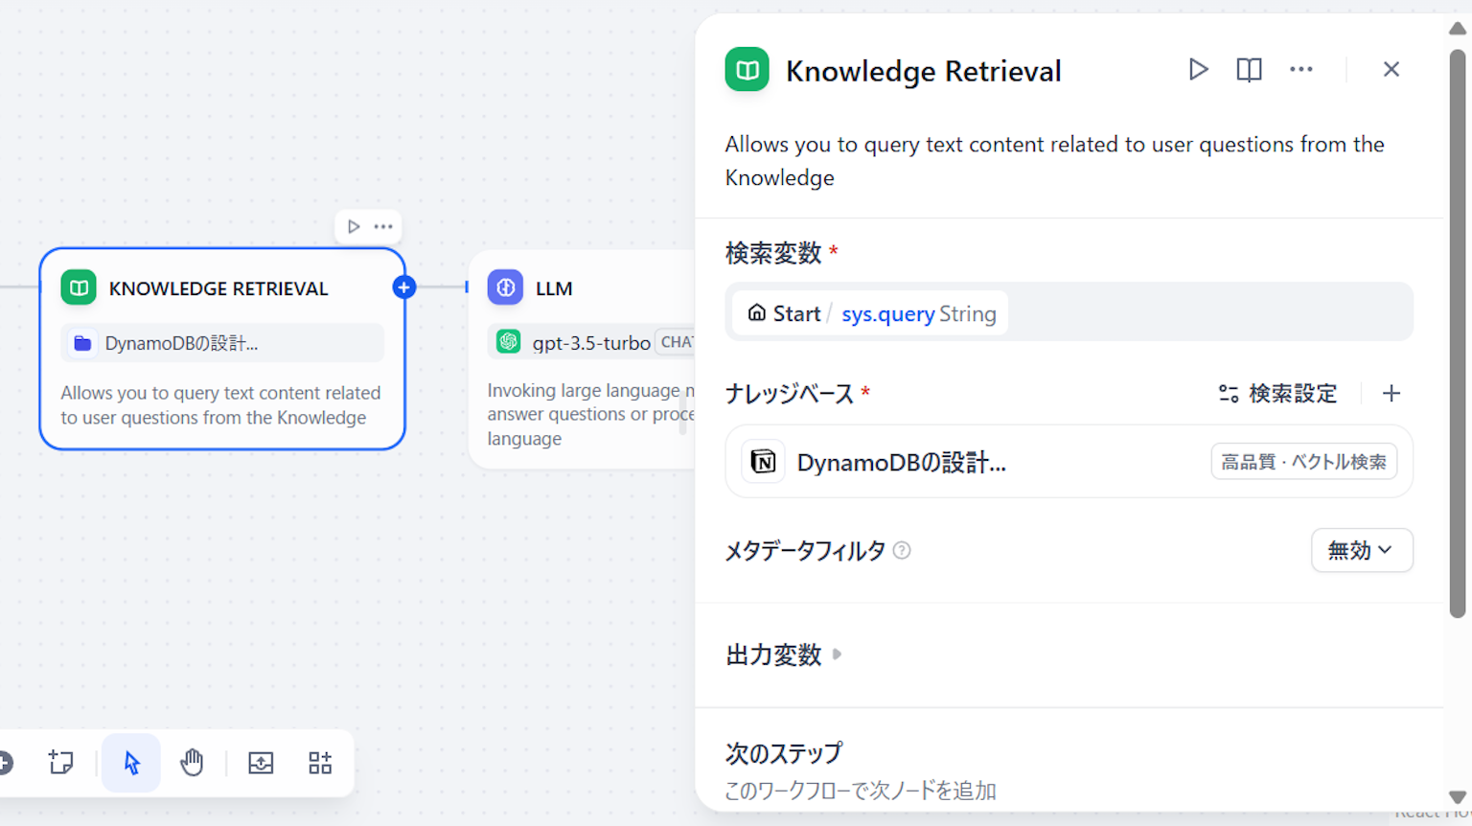Screen dimensions: 1472x826
Task: Click the panel's vertical scrollbar thumb
Action: pyautogui.click(x=1458, y=333)
